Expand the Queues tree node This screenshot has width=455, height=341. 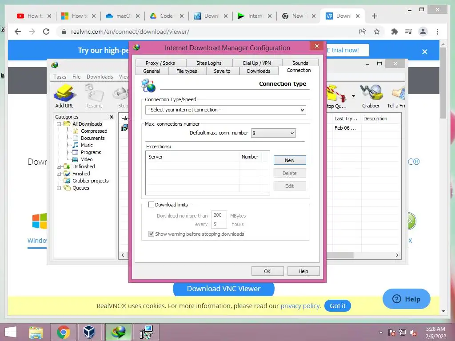coord(59,188)
